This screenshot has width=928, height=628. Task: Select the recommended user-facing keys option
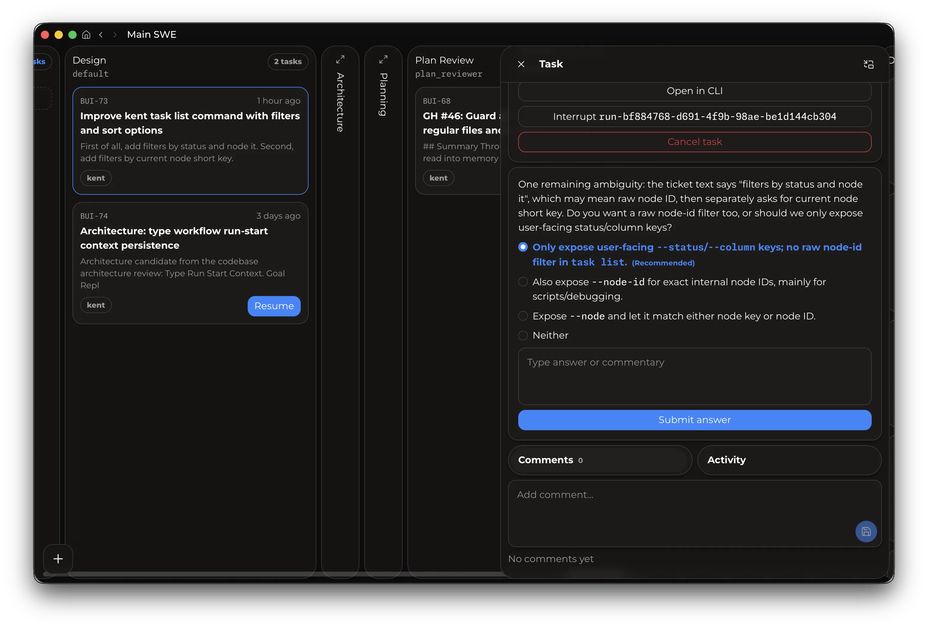tap(523, 247)
